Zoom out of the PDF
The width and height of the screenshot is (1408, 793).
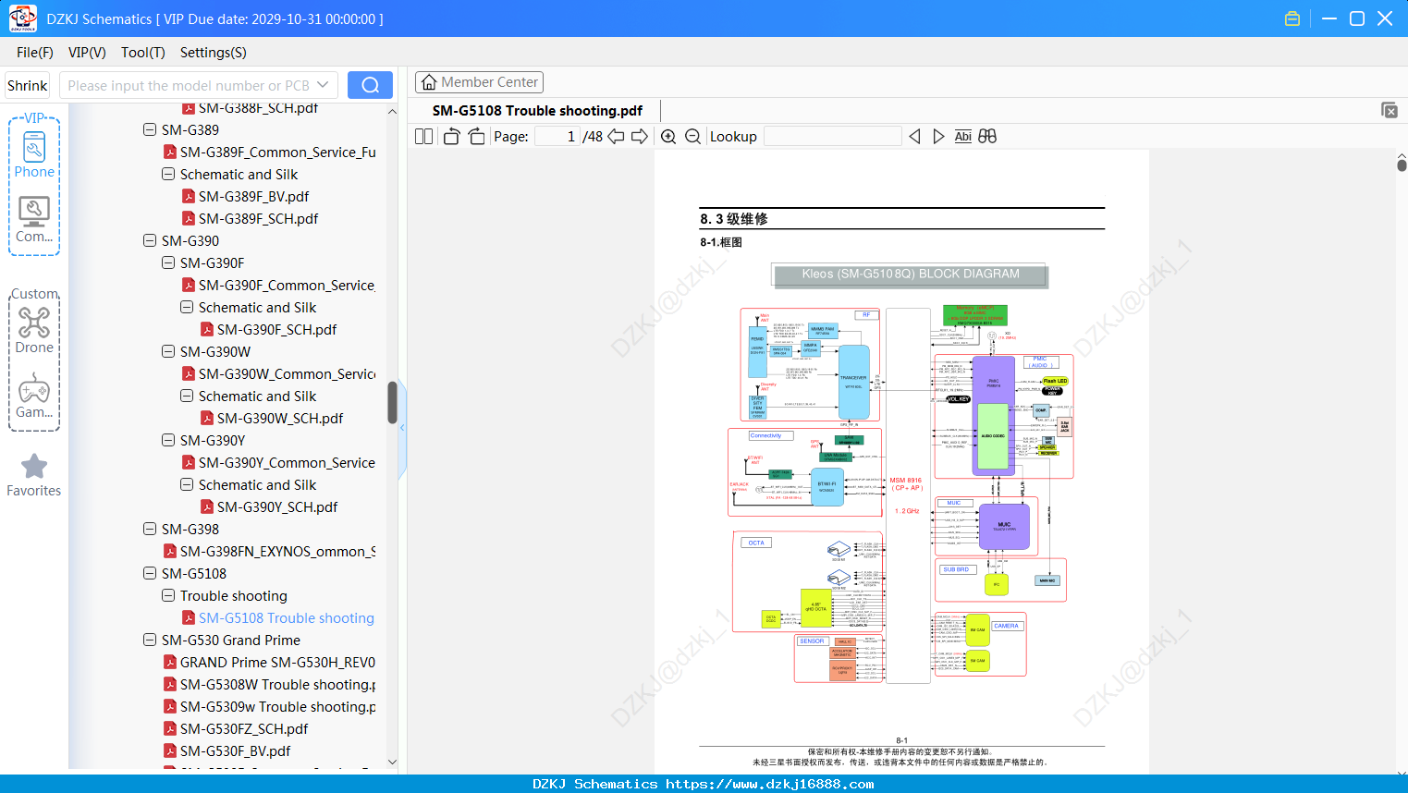point(693,136)
